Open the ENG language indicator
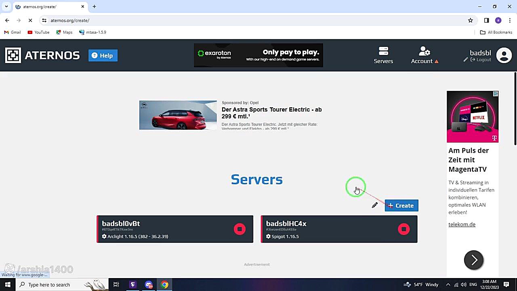This screenshot has height=291, width=517. click(473, 285)
